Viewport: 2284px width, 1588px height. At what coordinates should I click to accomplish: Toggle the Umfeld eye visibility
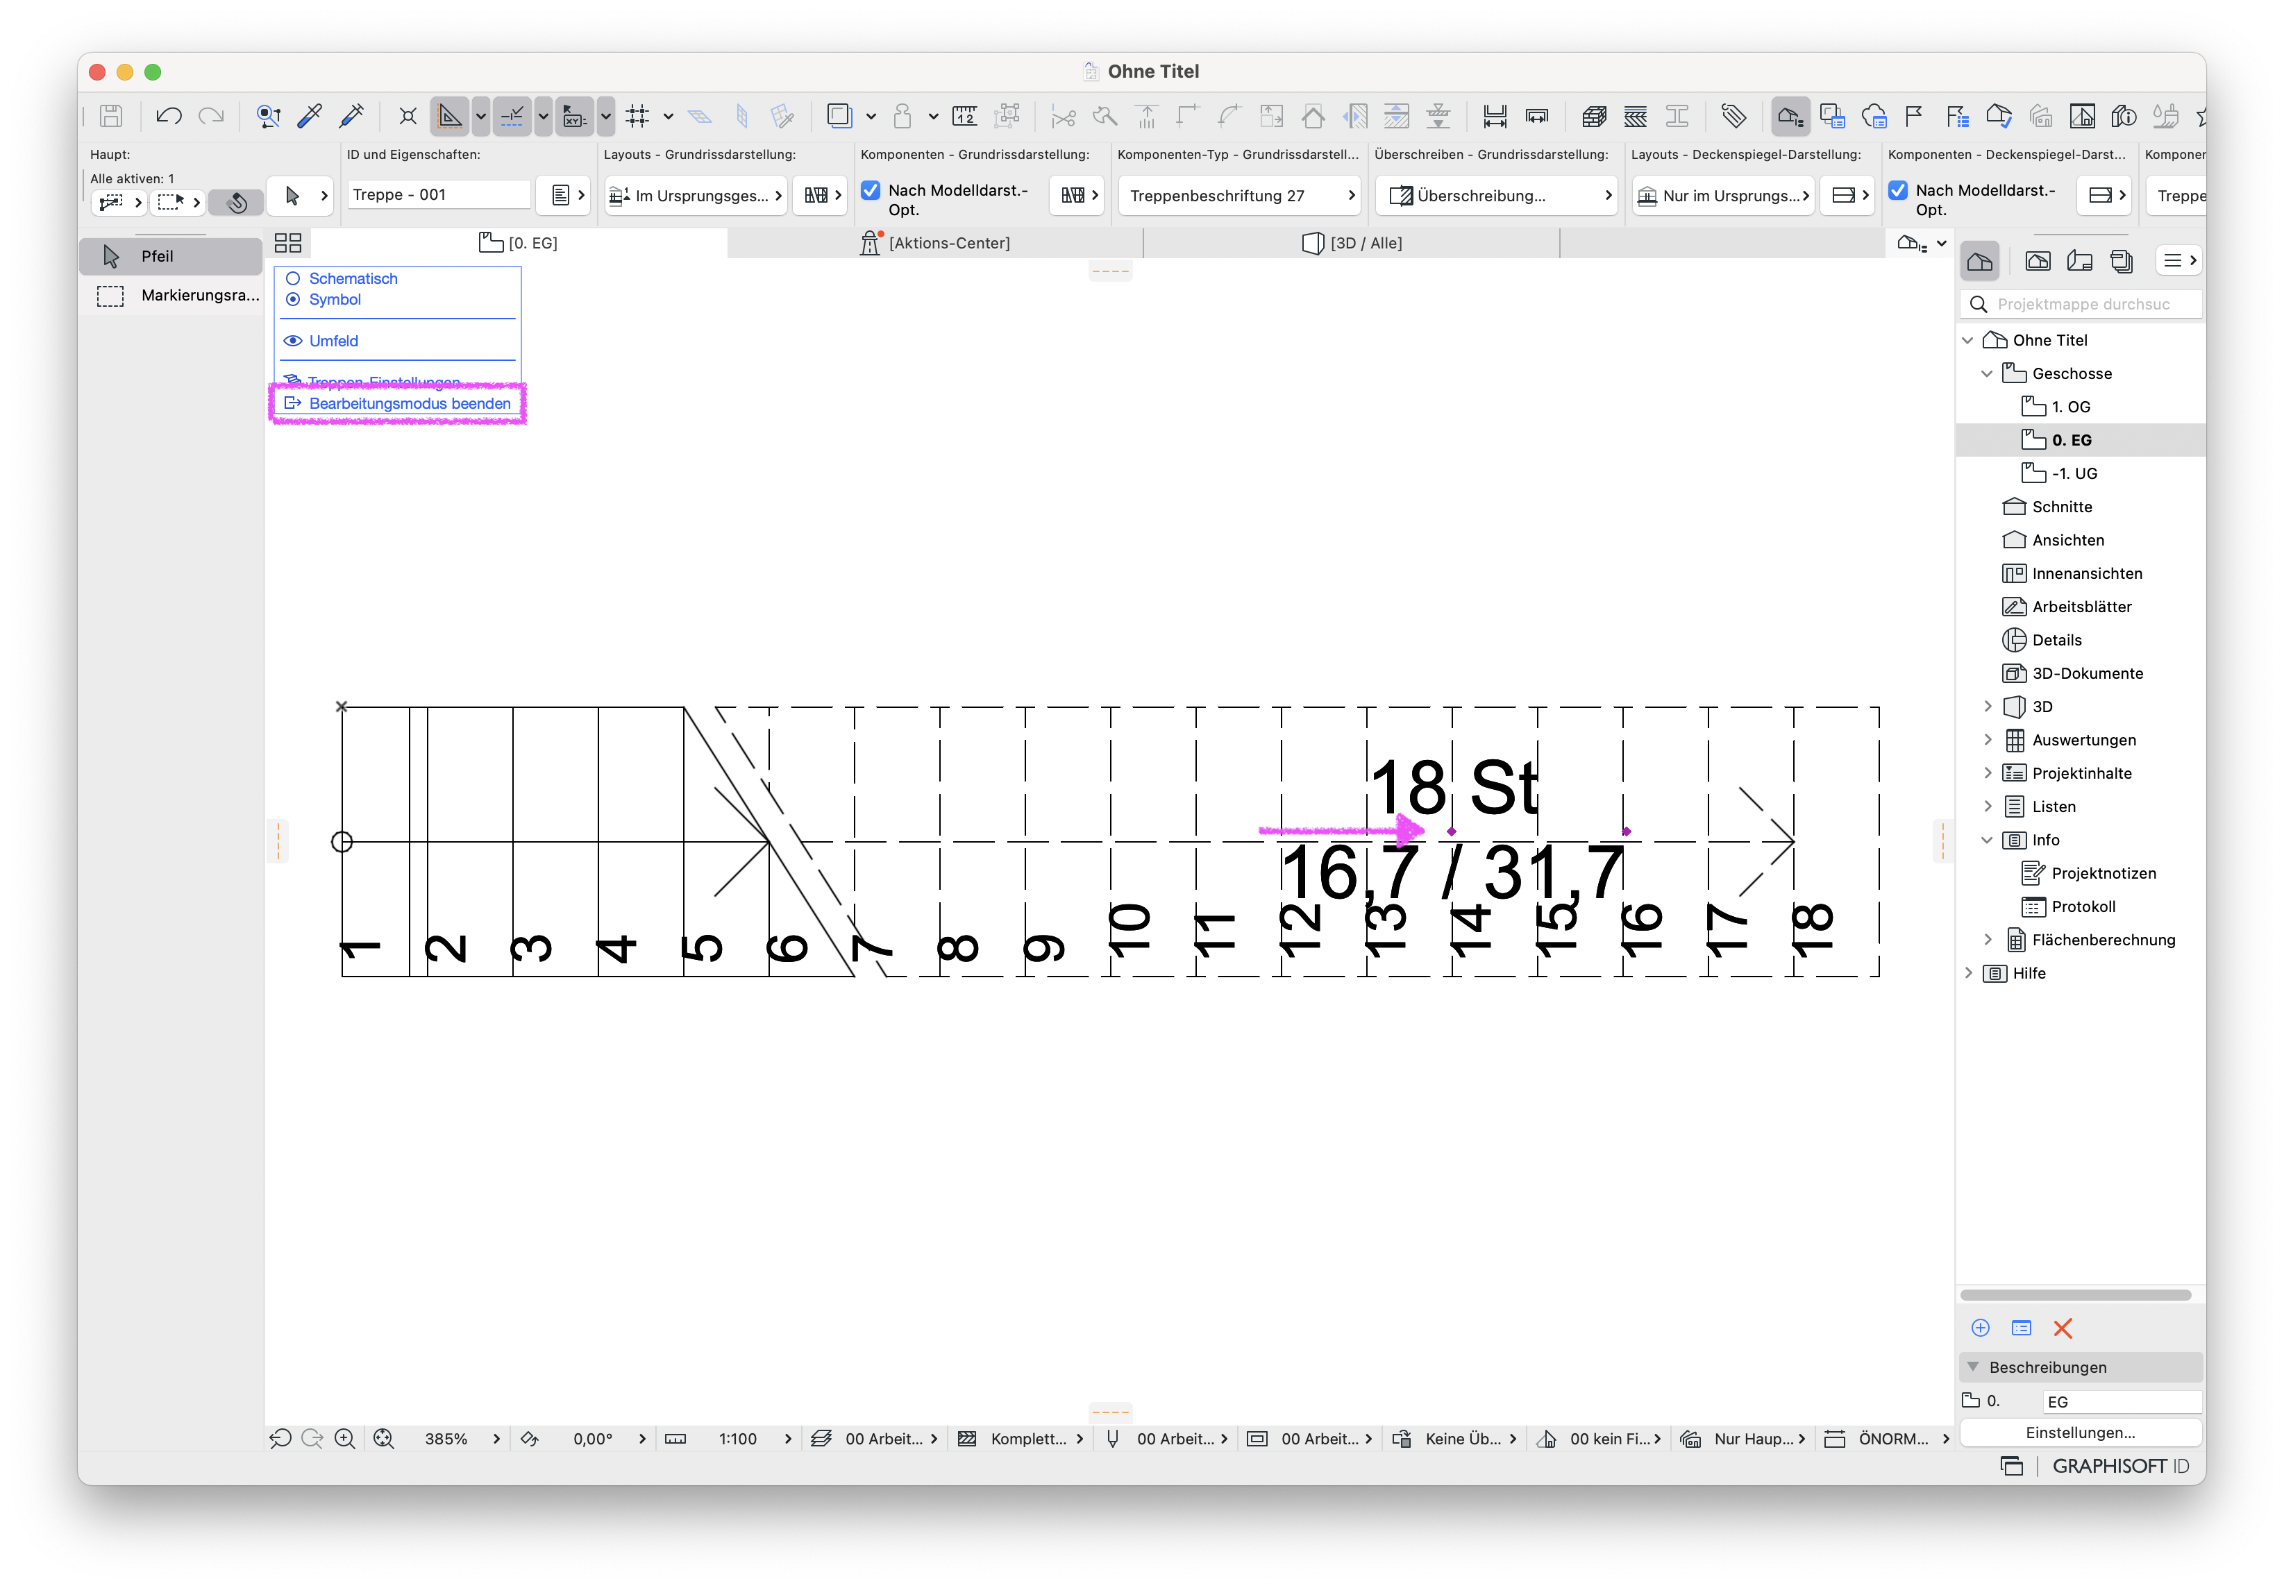tap(292, 341)
